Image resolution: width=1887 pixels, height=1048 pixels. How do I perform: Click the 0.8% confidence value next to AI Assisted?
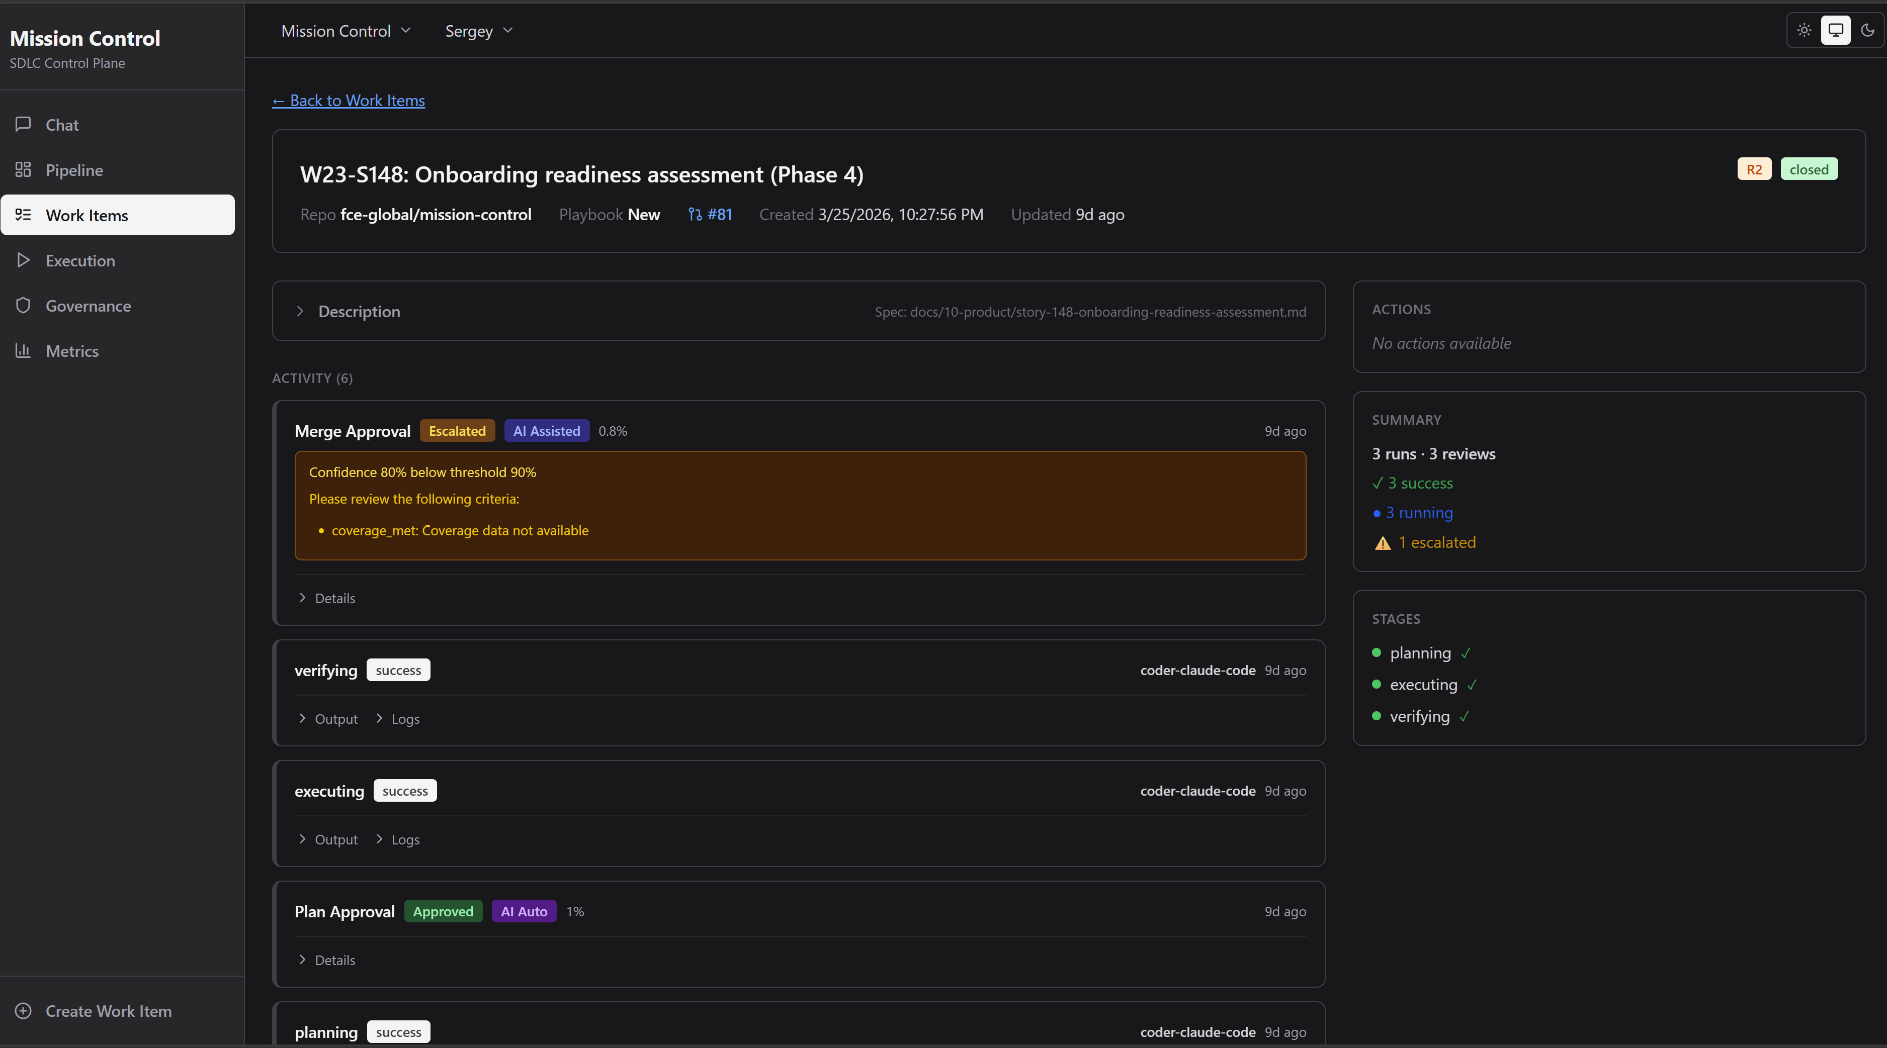coord(613,431)
